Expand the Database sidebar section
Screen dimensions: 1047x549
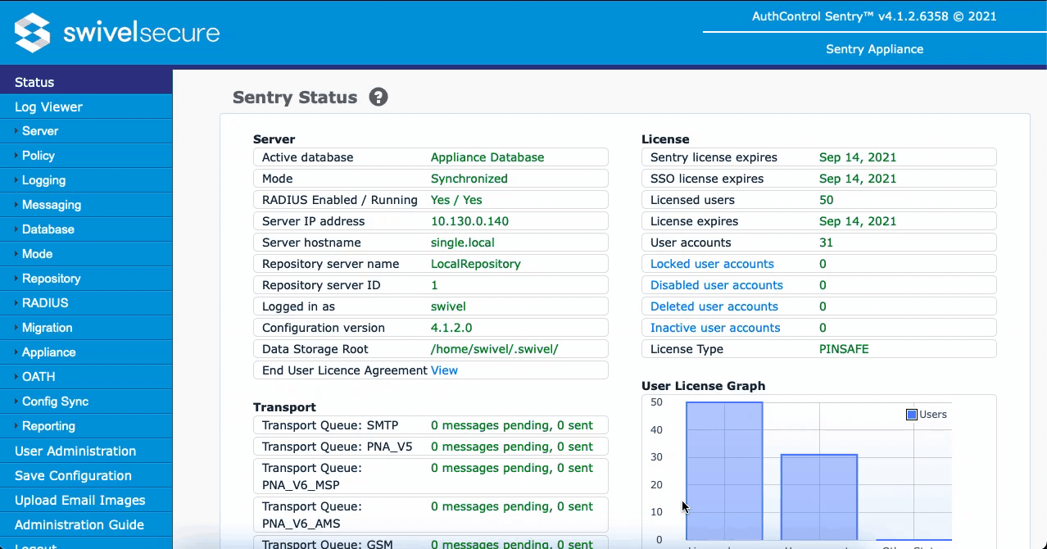(48, 229)
